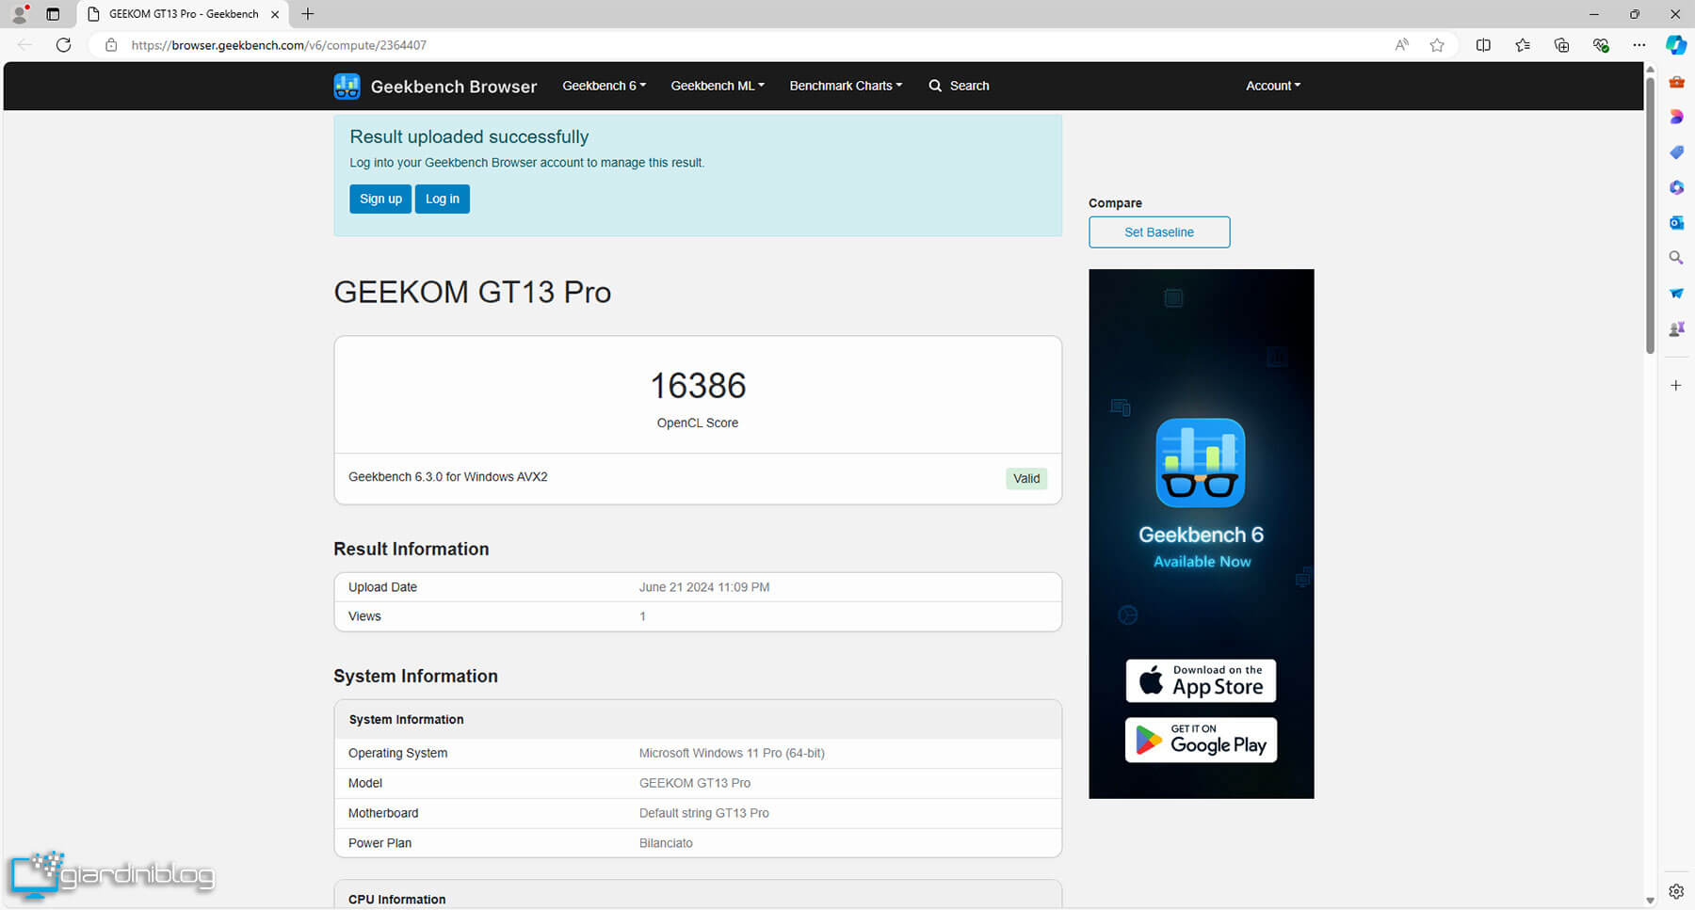The height and width of the screenshot is (910, 1695).
Task: Open the sidebar purple Designer icon
Action: click(x=1676, y=117)
